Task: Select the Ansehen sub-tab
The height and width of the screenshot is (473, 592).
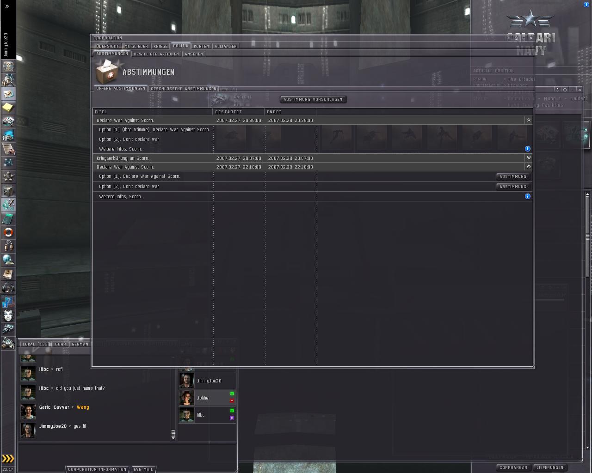Action: click(x=194, y=54)
